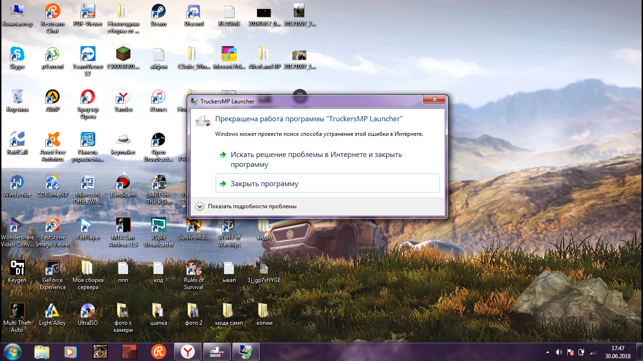Select the Keygen desktop icon
Screen dimensions: 643x361
tap(17, 272)
